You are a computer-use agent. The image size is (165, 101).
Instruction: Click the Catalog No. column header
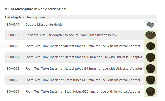tap(15, 17)
